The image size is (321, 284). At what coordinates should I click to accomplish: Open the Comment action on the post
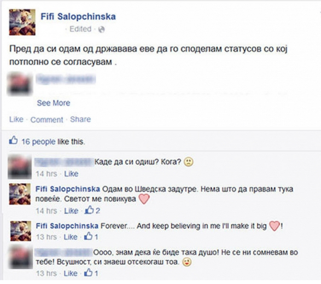(x=46, y=120)
